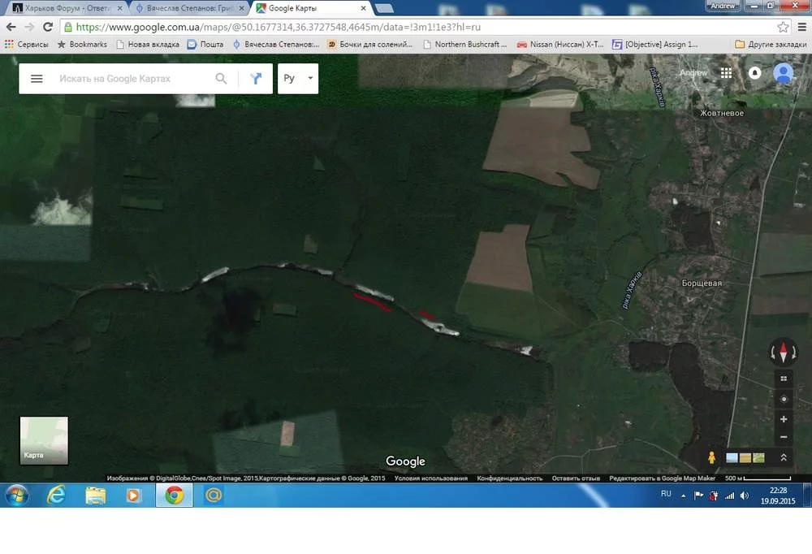Click the magnifier search icon
Viewport: 812px width, 554px height.
[221, 79]
